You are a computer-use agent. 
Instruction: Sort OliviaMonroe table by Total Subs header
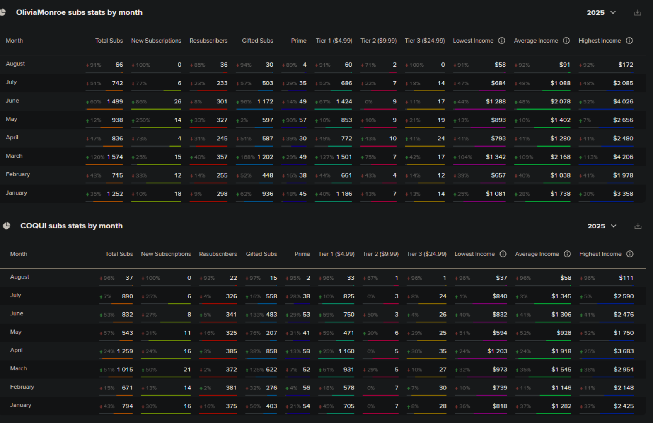(109, 41)
